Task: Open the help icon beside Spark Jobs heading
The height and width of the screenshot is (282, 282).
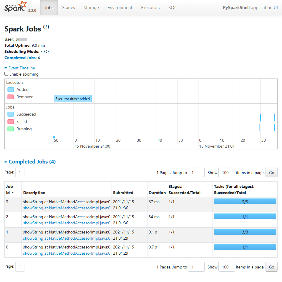Action: (x=46, y=27)
